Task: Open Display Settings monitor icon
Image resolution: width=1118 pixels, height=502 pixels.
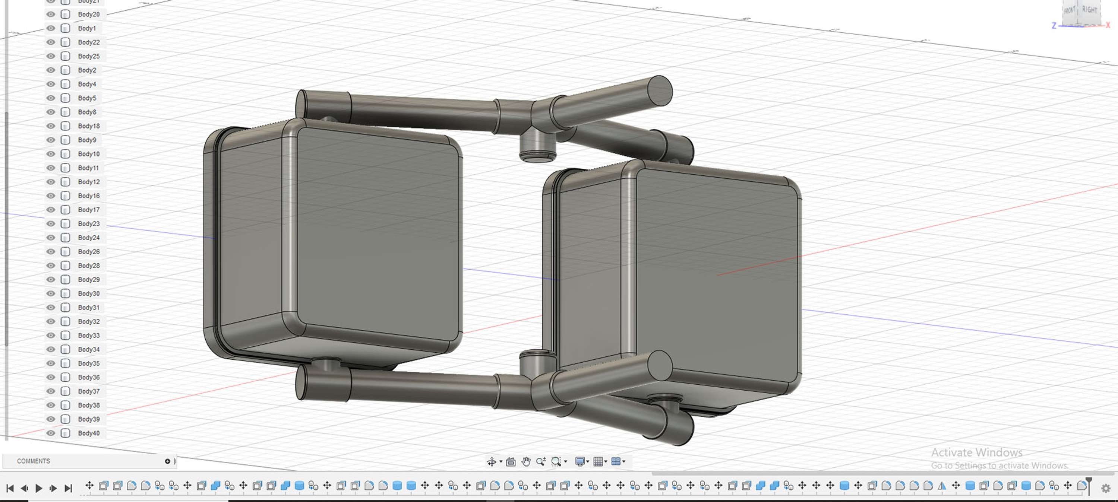Action: point(580,461)
